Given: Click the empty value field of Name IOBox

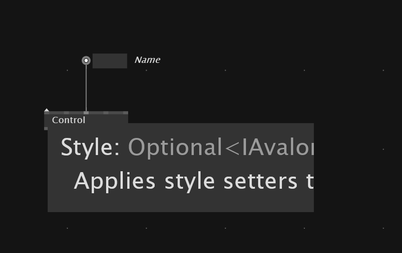Looking at the screenshot, I should pyautogui.click(x=110, y=61).
